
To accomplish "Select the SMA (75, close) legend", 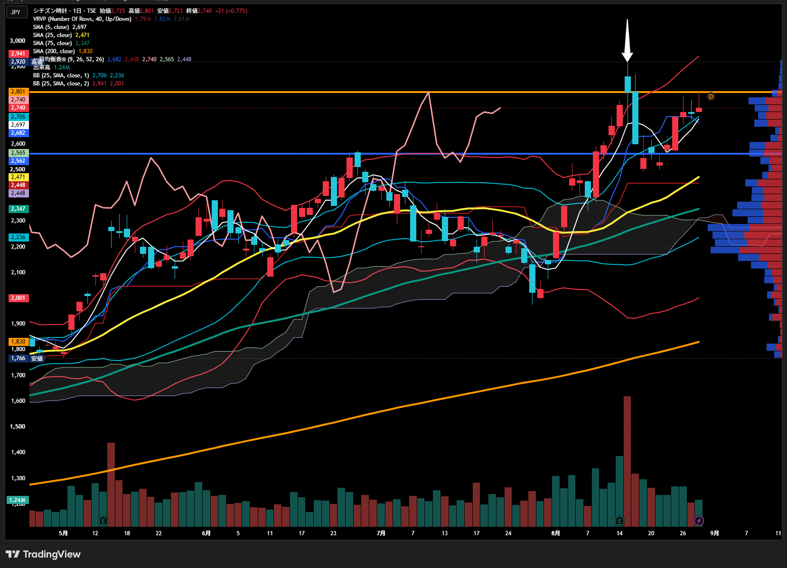I will [x=53, y=43].
